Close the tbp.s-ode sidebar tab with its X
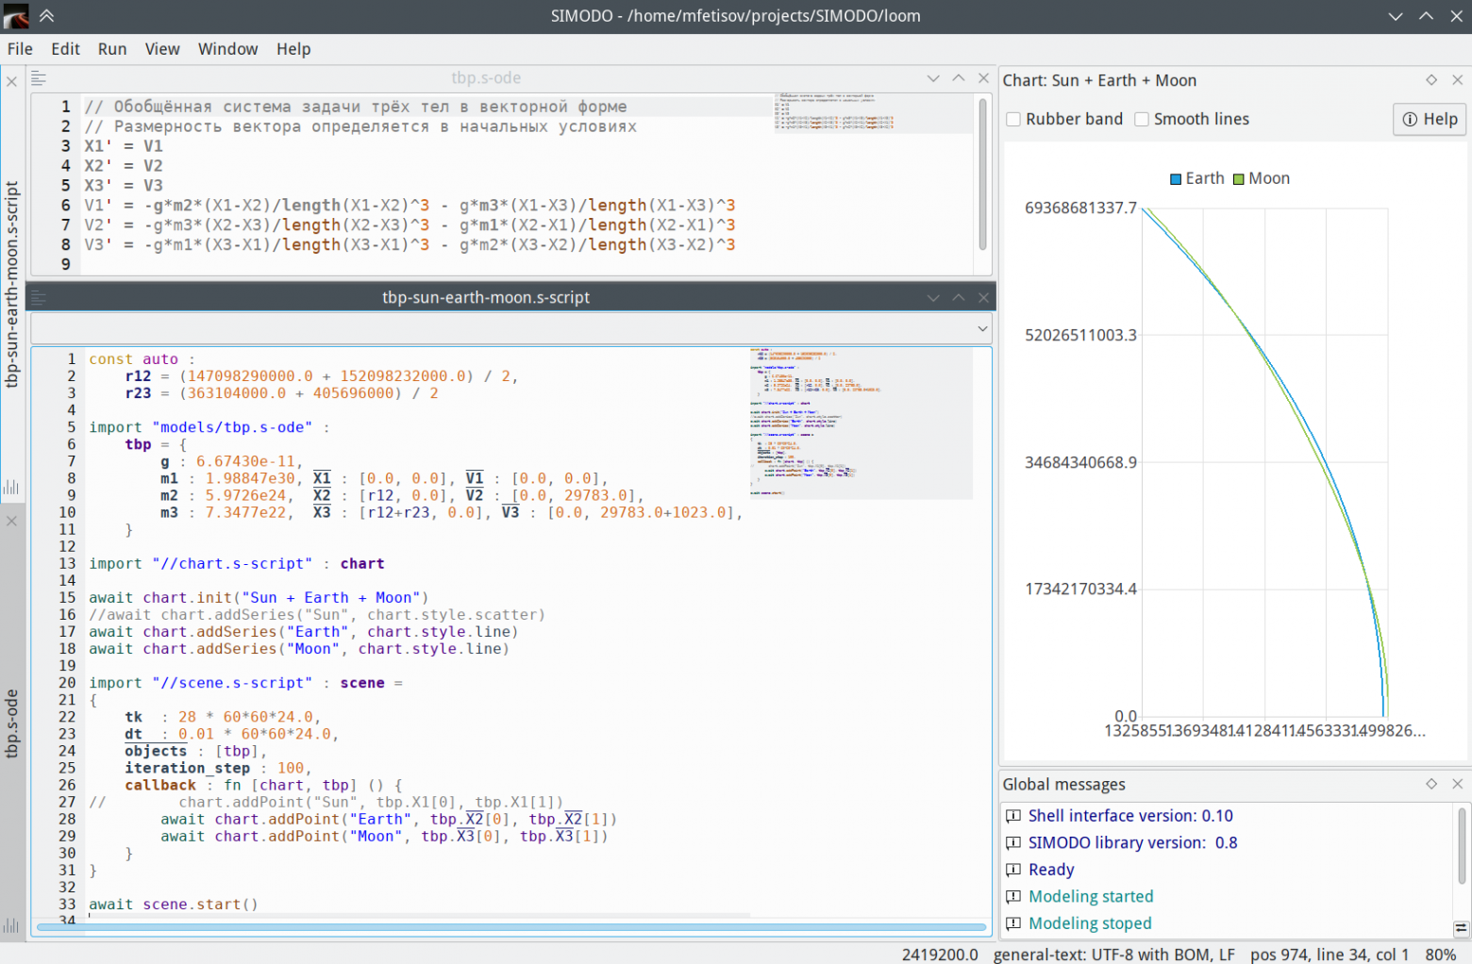The width and height of the screenshot is (1472, 964). pos(11,521)
